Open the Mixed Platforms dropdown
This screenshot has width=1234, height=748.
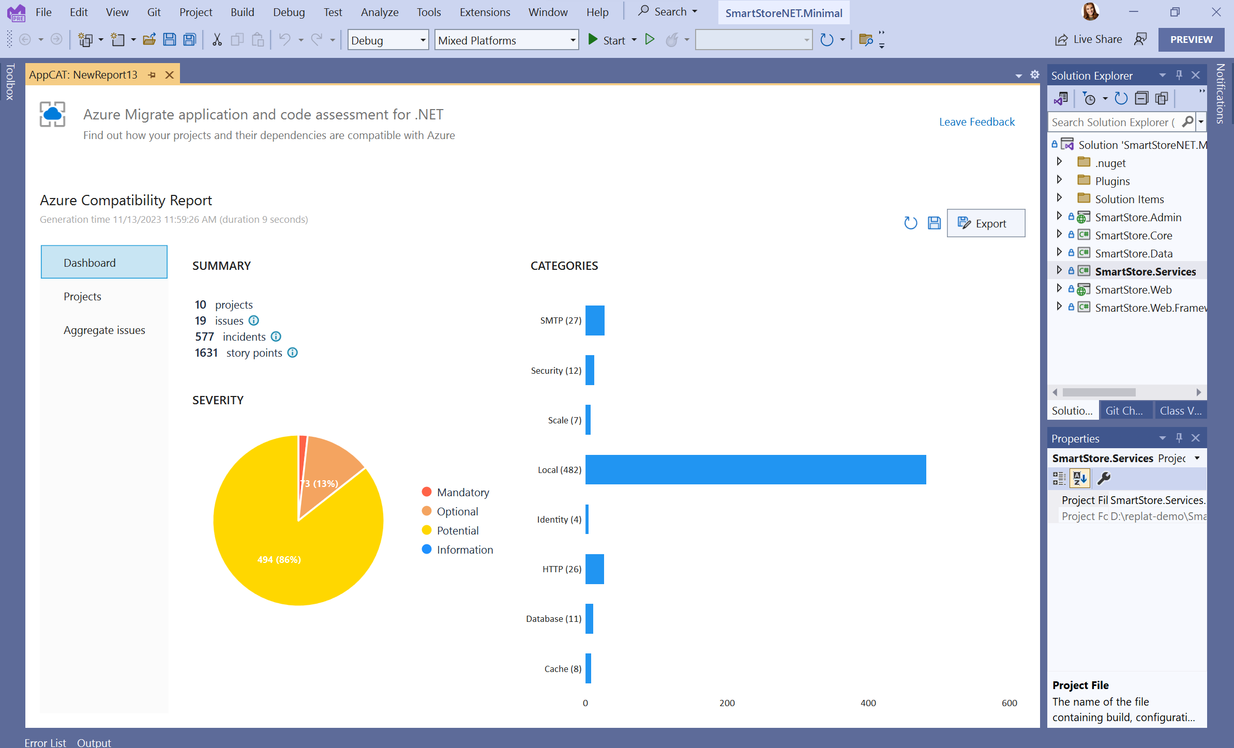point(573,40)
